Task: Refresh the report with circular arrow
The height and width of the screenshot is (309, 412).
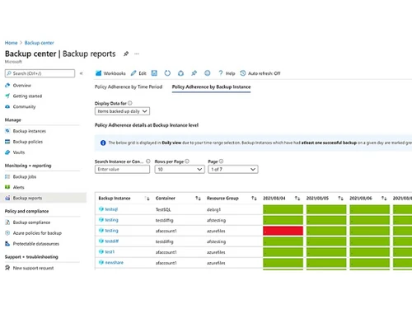Action: (x=167, y=73)
